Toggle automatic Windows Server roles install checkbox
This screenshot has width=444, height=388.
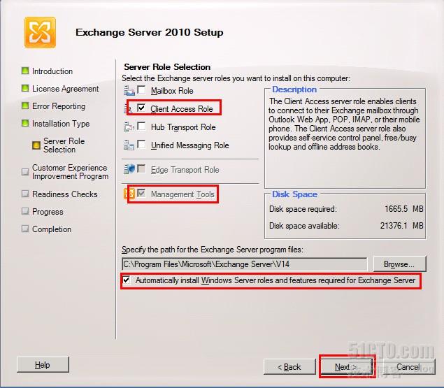coord(127,280)
